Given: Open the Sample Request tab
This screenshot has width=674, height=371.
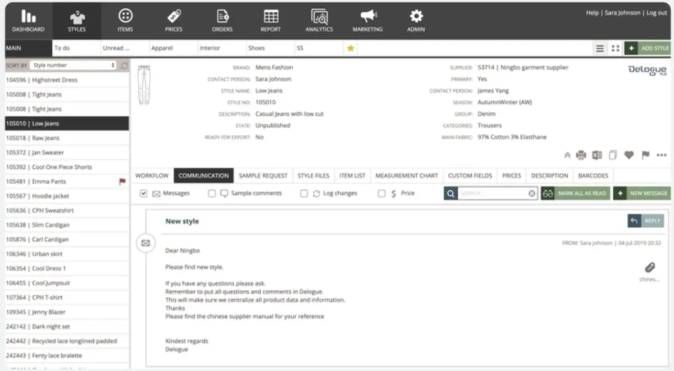Looking at the screenshot, I should [x=263, y=176].
